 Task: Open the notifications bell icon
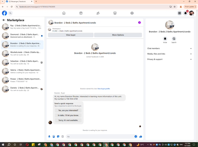(185, 13)
